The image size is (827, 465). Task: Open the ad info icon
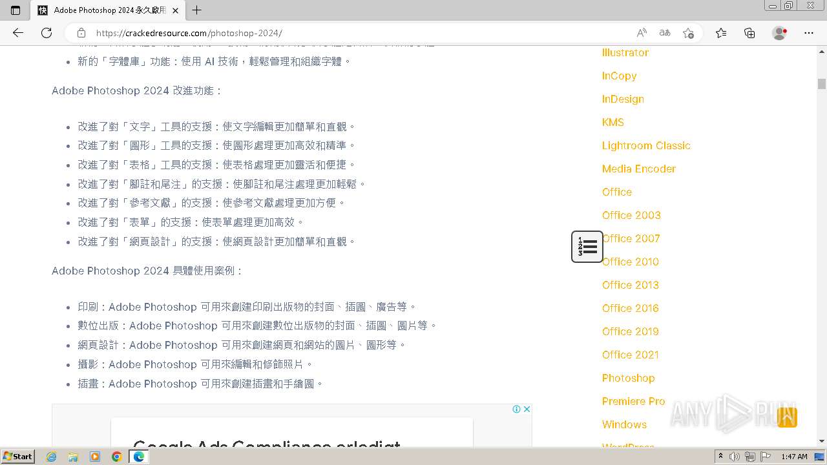(517, 409)
